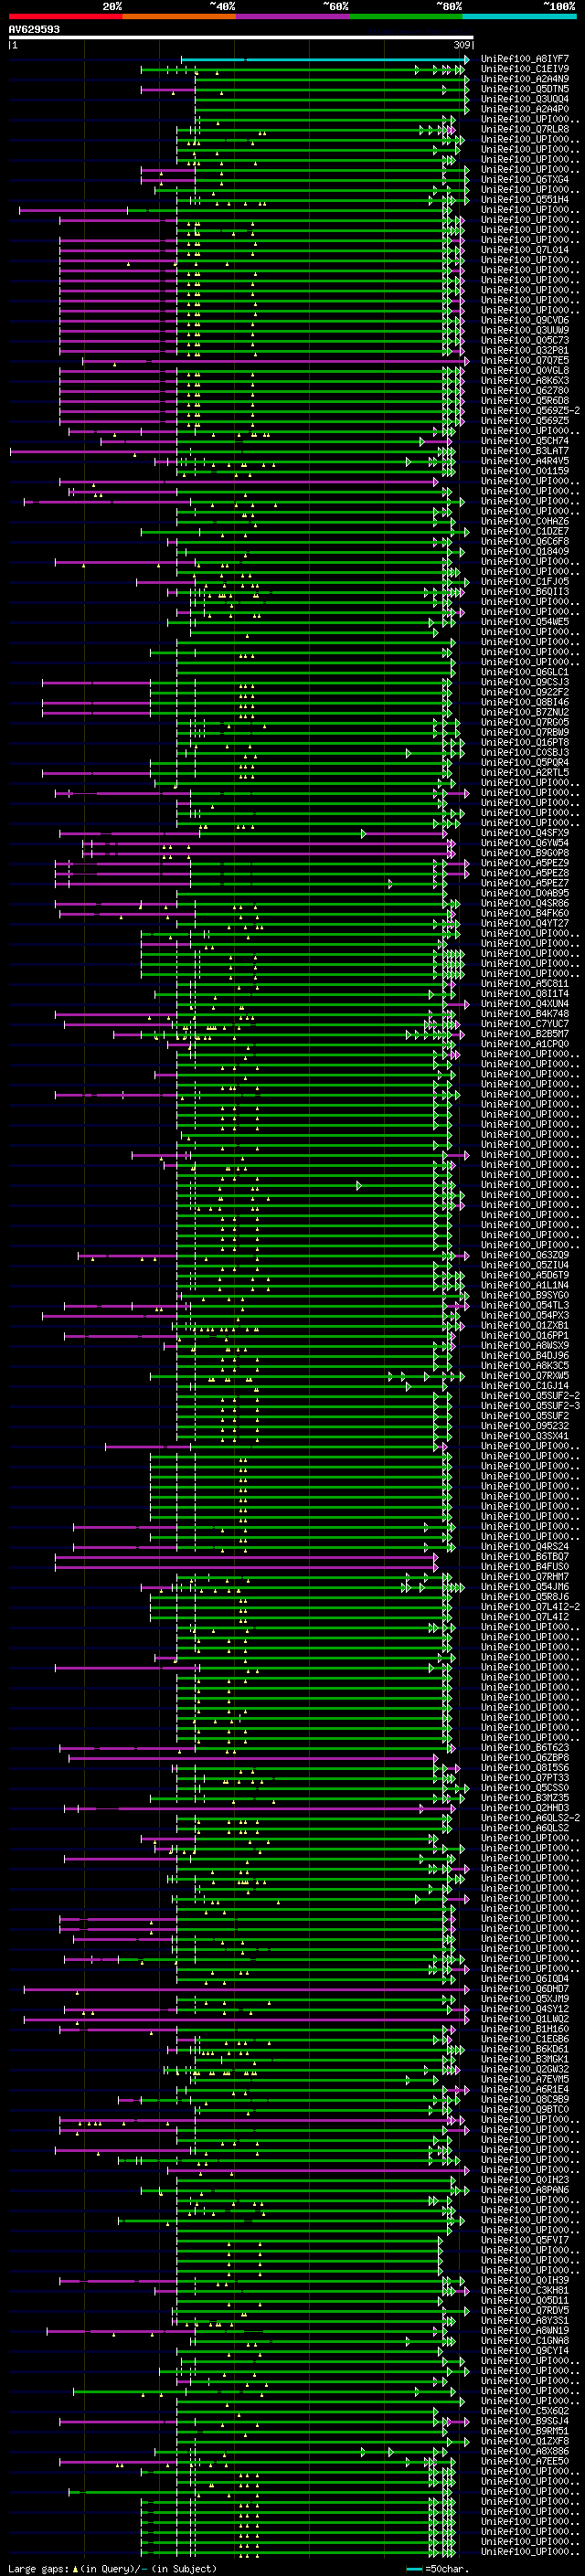Select the UniRef100_Q569Z5-2 label

[x=530, y=411]
